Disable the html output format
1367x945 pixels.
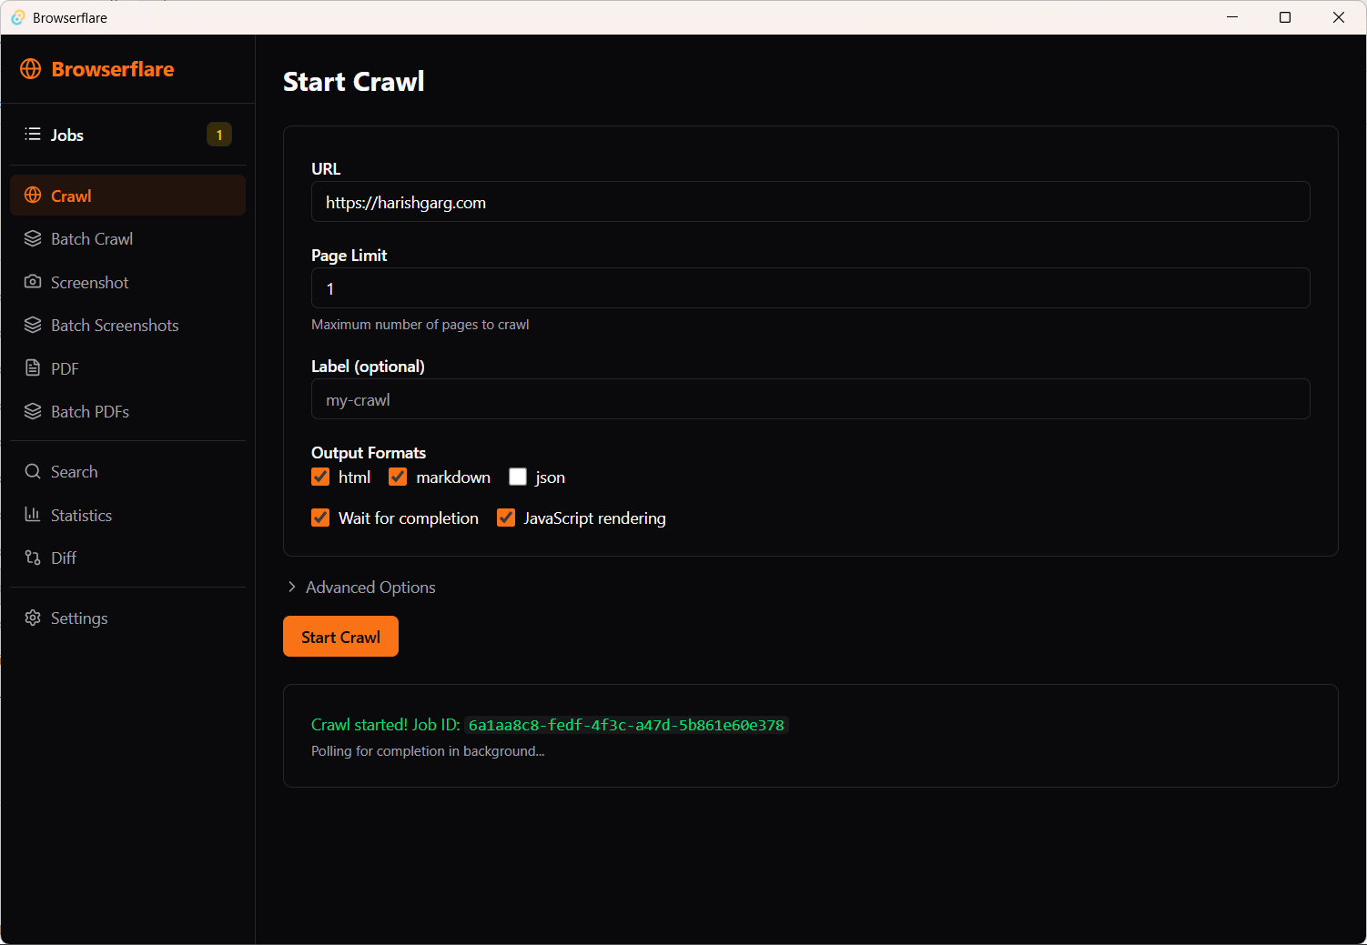coord(320,476)
